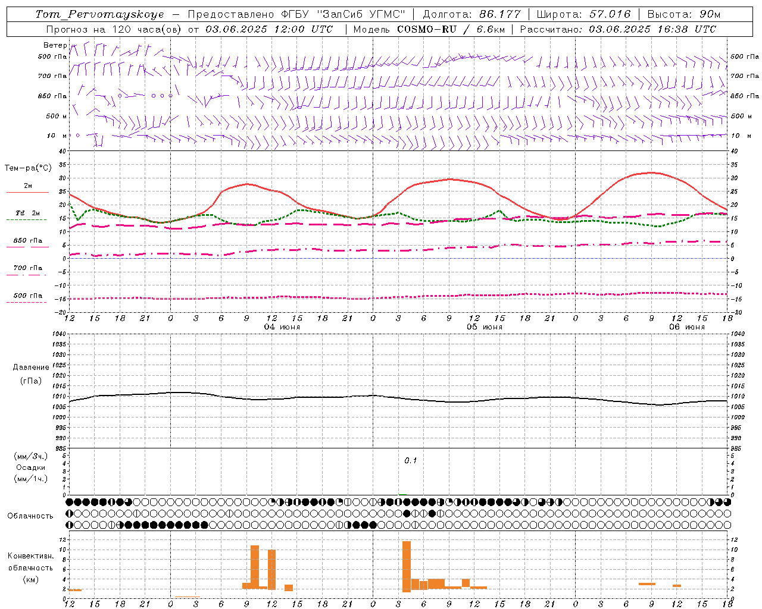Click the 'Конвективн.' convective label
This screenshot has height=609, width=762.
[31, 556]
